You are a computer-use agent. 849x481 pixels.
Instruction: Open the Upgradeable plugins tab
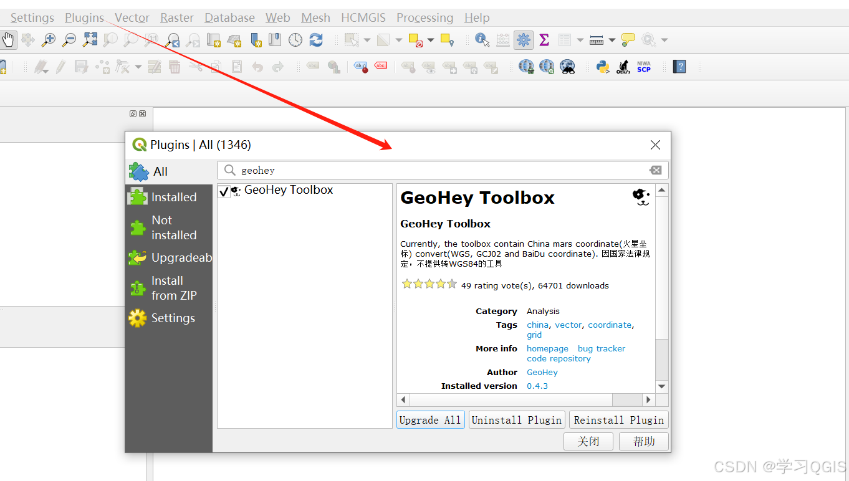[169, 257]
